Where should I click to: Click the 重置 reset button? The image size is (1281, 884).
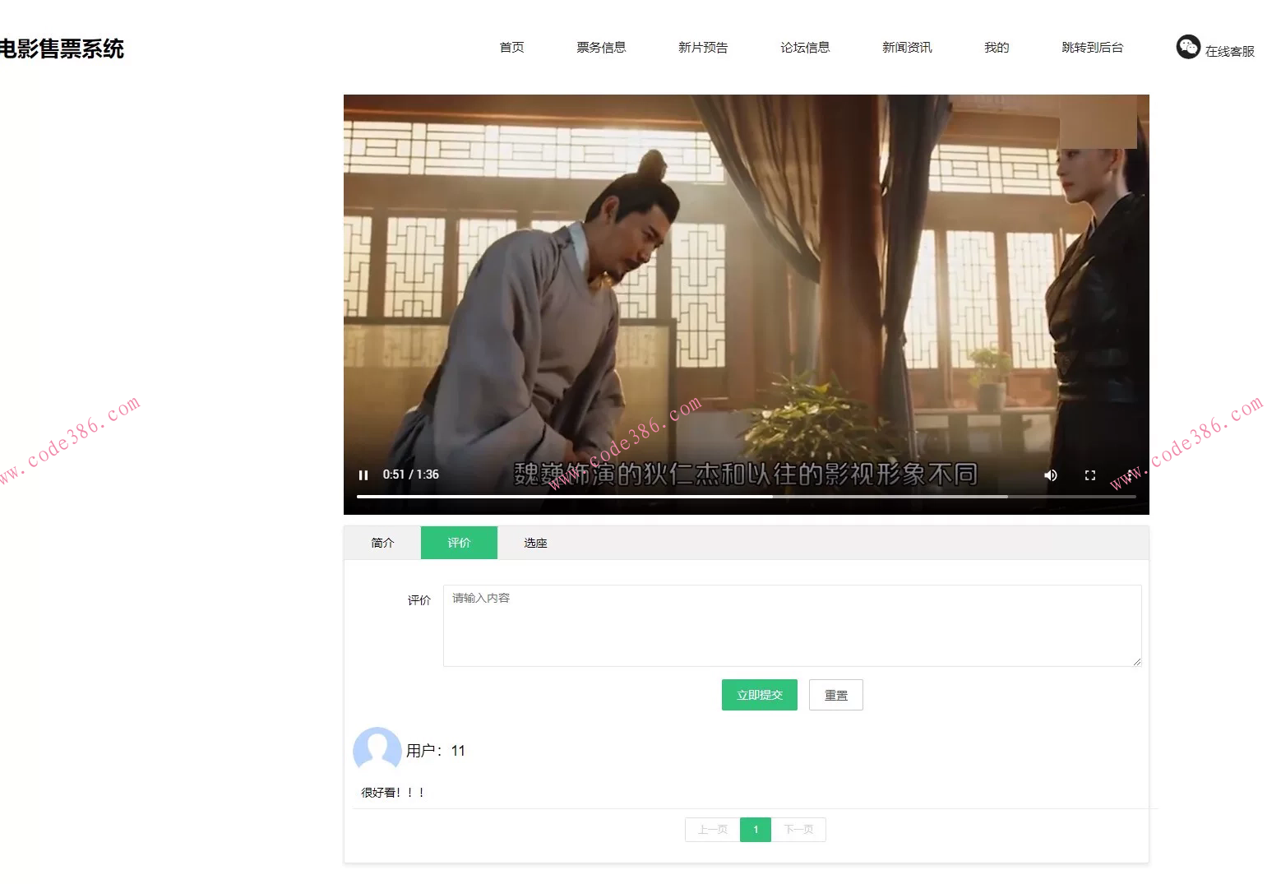tap(836, 695)
